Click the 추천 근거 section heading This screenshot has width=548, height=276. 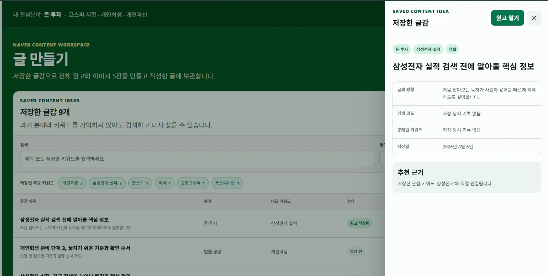click(x=410, y=172)
